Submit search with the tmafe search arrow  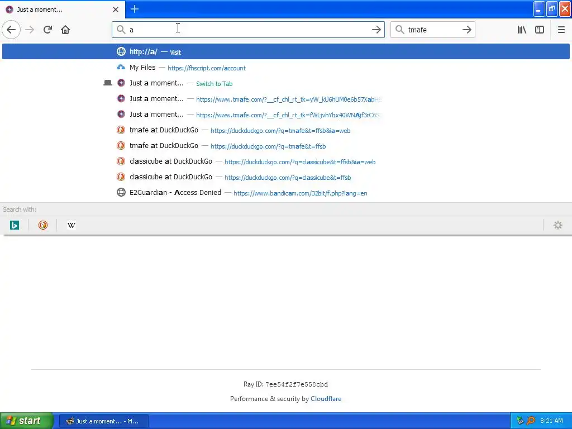(467, 30)
